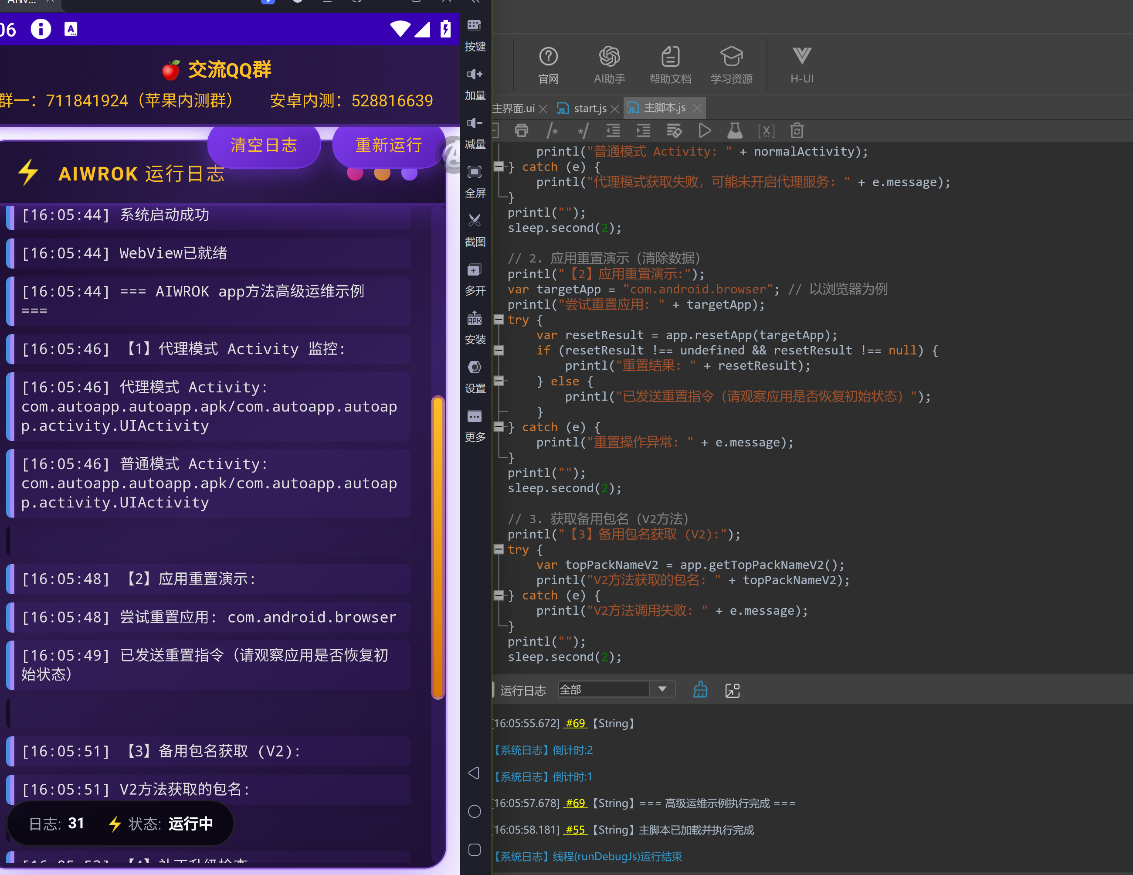Open 帮助文档 help documentation
Viewport: 1133px width, 875px height.
pos(670,65)
